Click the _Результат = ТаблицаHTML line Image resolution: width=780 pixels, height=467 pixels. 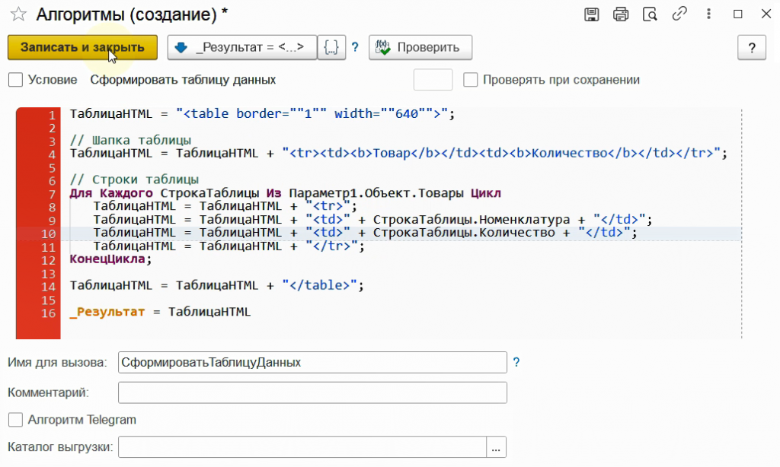[160, 312]
